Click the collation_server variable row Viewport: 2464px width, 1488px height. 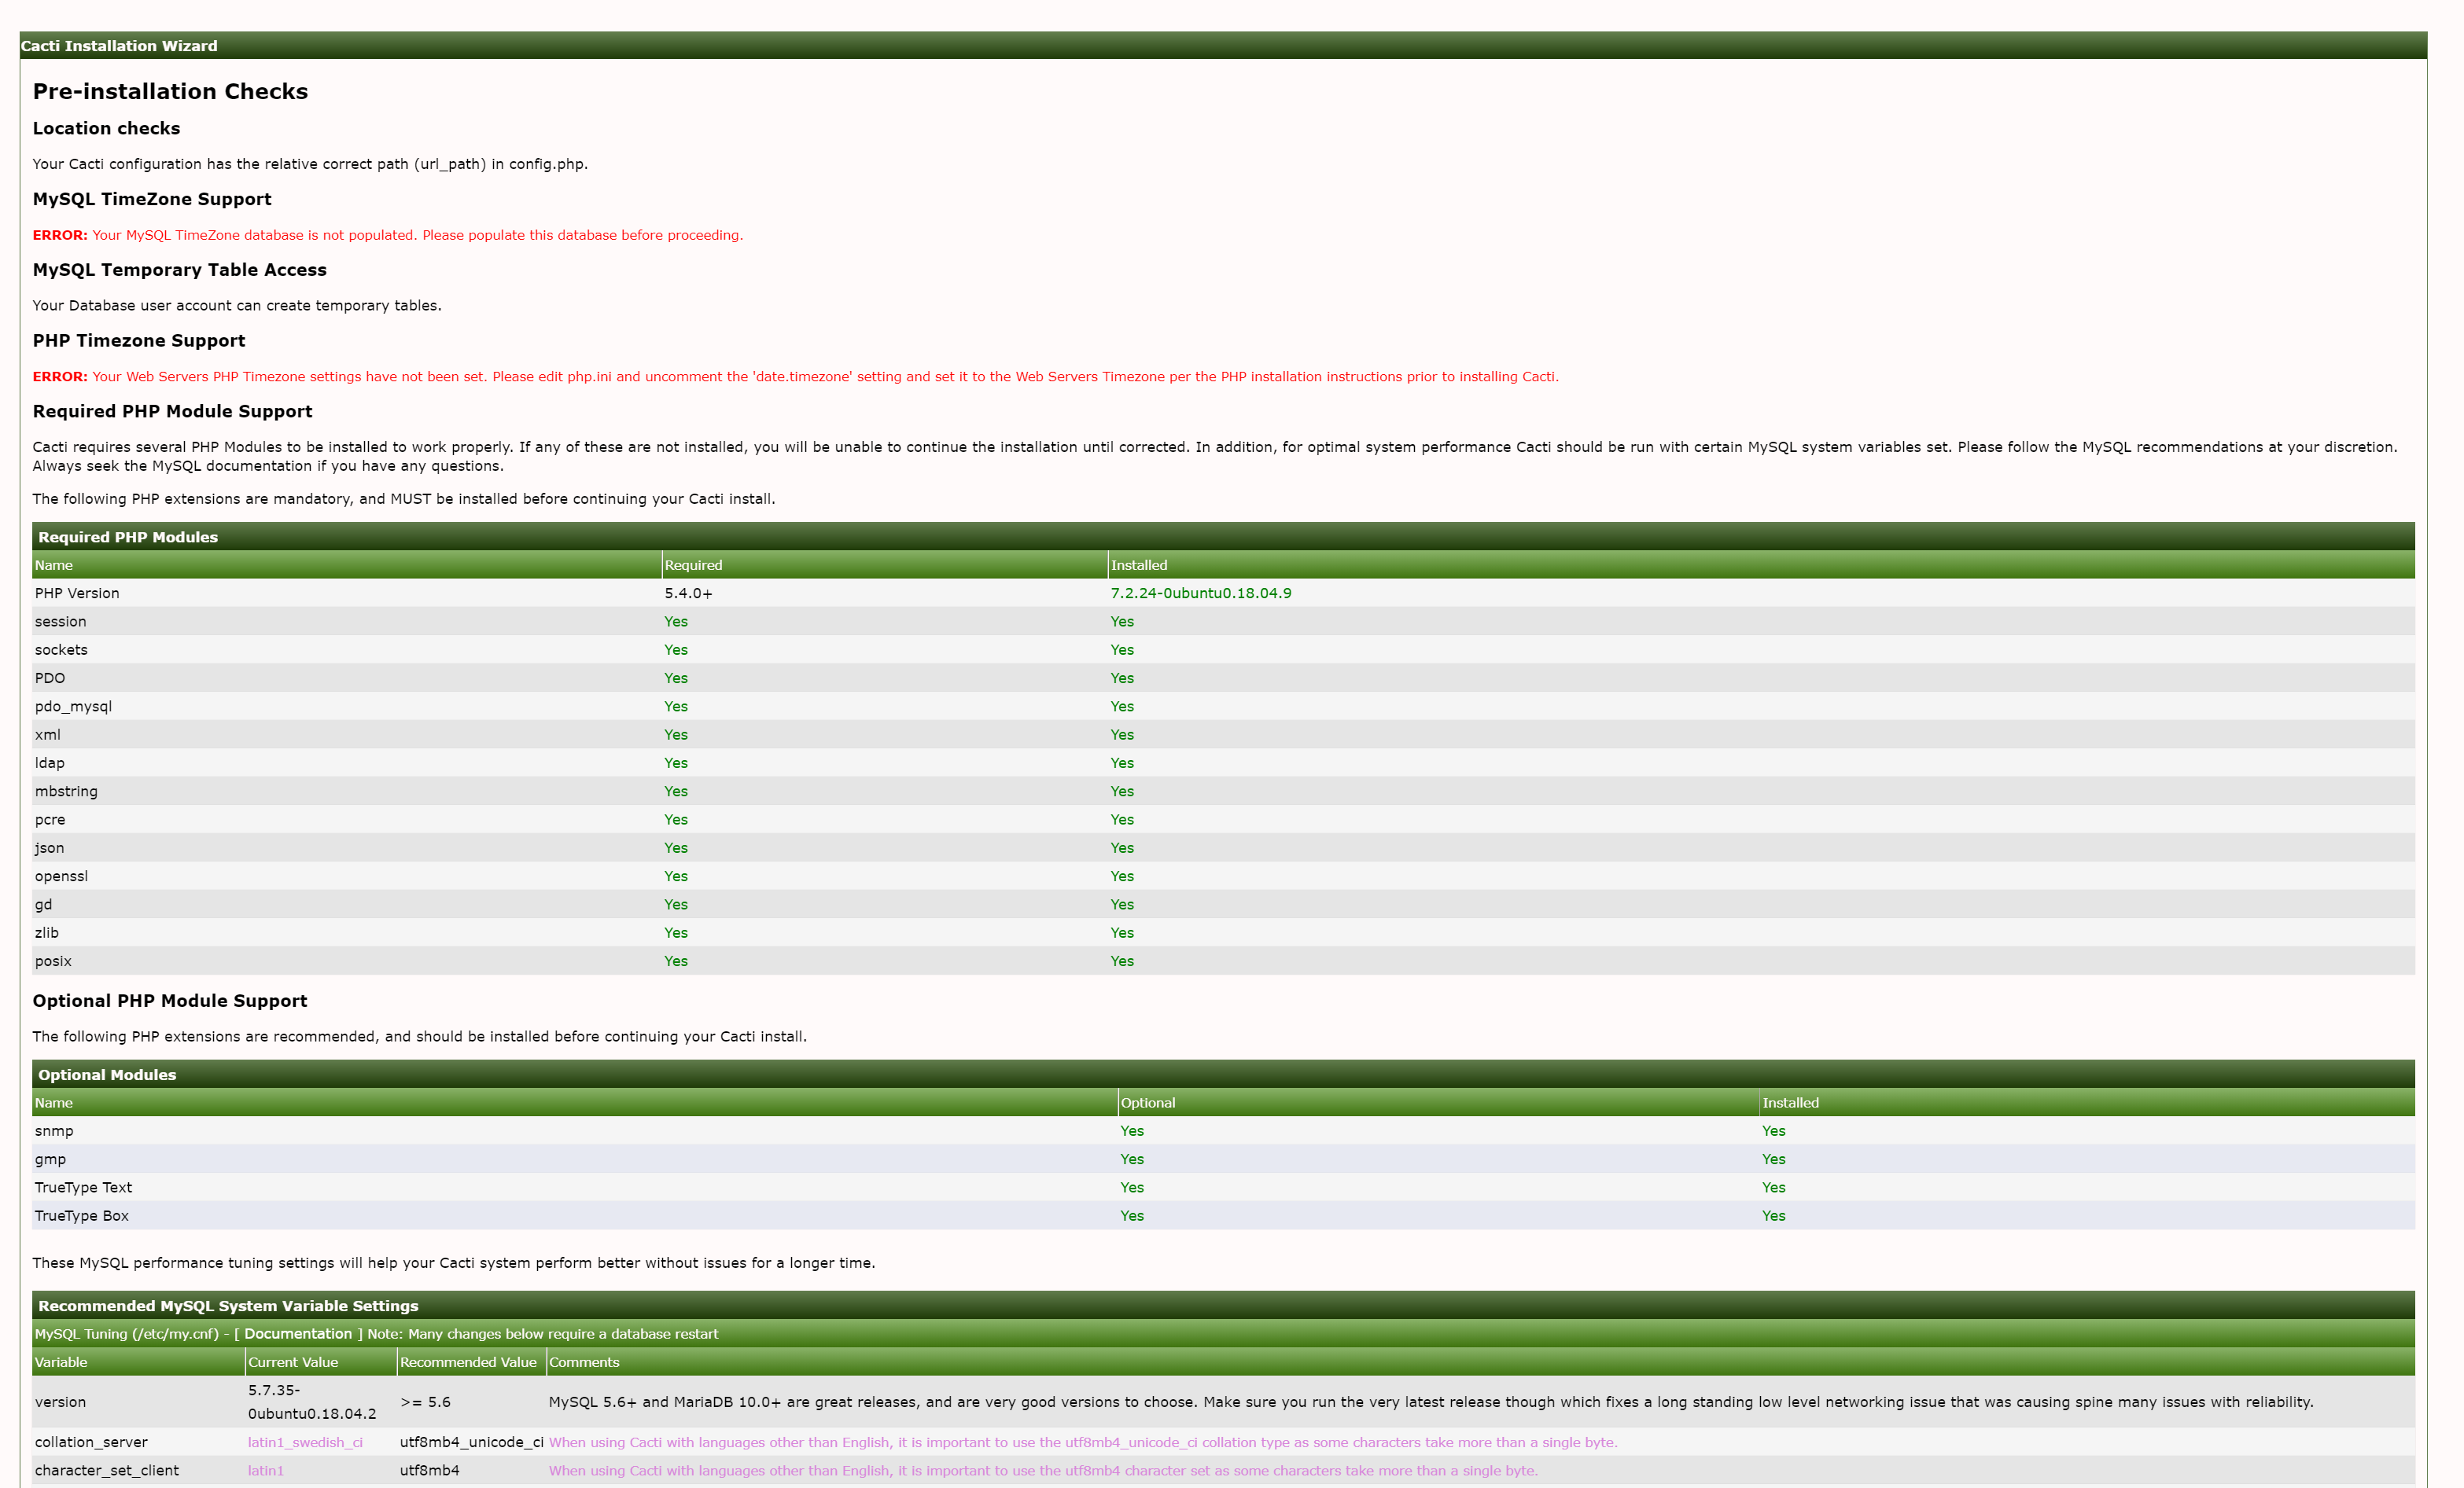(91, 1442)
